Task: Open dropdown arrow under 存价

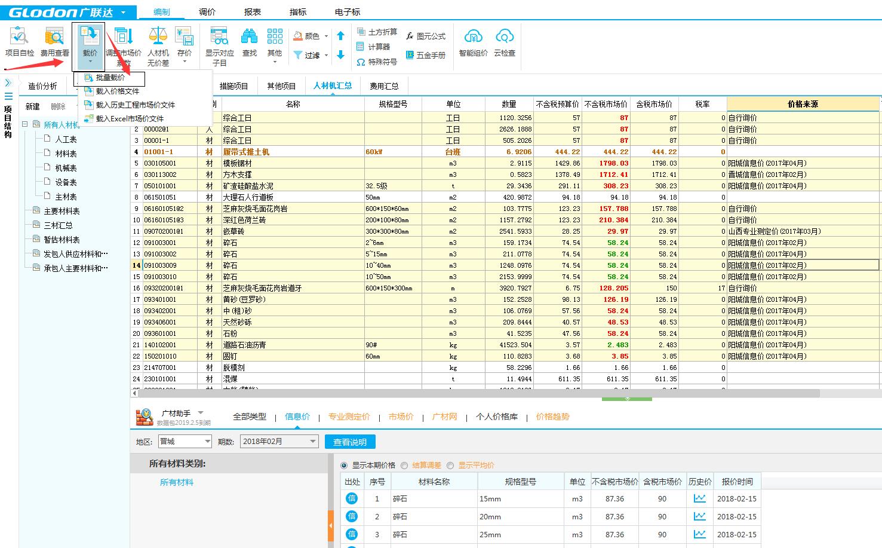Action: tap(185, 62)
